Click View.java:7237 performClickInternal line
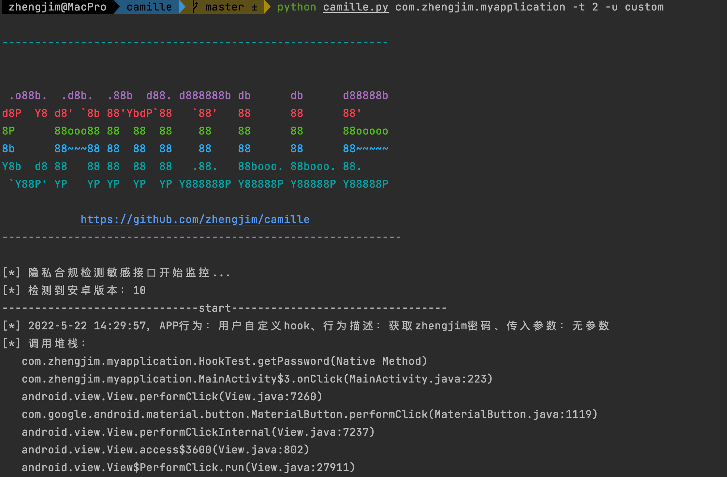 point(198,432)
